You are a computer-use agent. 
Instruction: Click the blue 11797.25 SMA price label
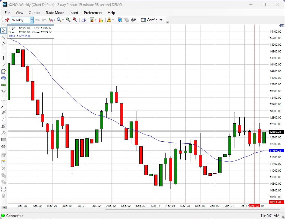[276, 151]
